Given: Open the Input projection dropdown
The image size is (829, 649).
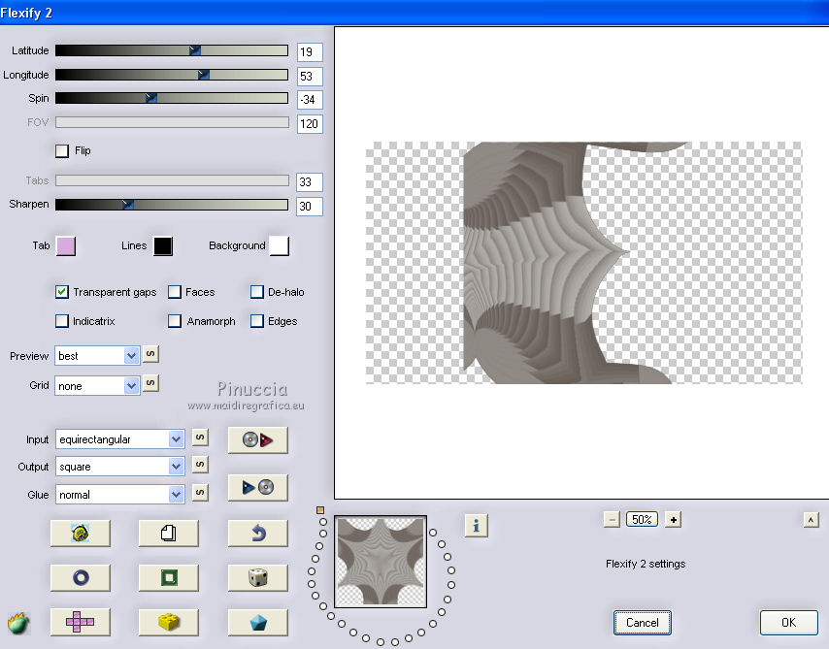Looking at the screenshot, I should [x=120, y=439].
